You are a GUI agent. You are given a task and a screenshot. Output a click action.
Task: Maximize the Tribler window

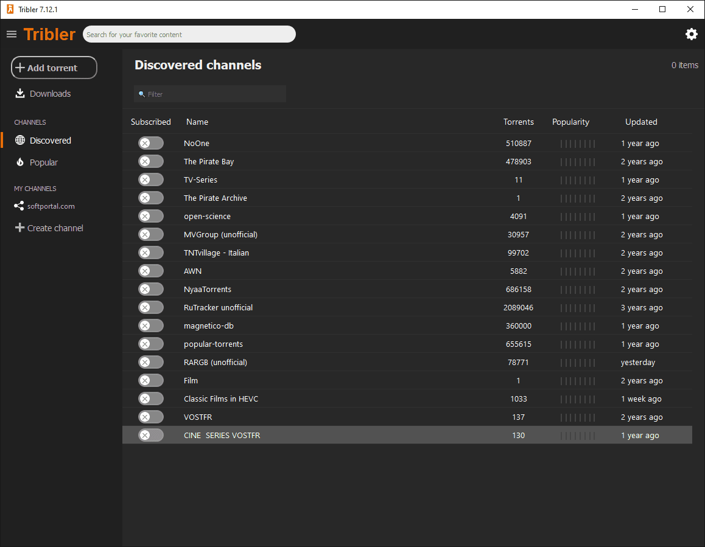[662, 9]
